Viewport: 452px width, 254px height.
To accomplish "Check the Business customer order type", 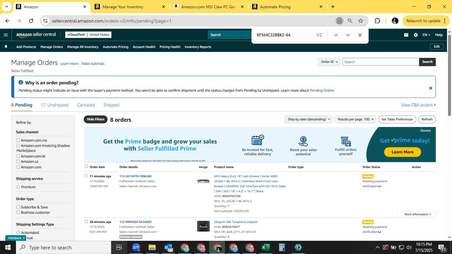I will click(18, 212).
